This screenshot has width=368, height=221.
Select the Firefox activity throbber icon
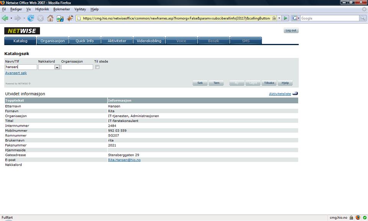364,9
